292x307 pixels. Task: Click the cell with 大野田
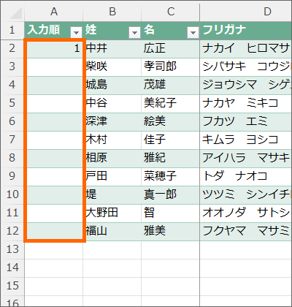tap(112, 213)
